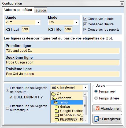Uncheck Conserver la date checkbox
The image size is (126, 128).
coord(85,19)
